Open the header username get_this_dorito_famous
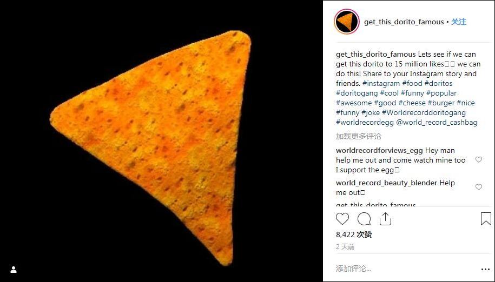The width and height of the screenshot is (495, 282). 404,22
